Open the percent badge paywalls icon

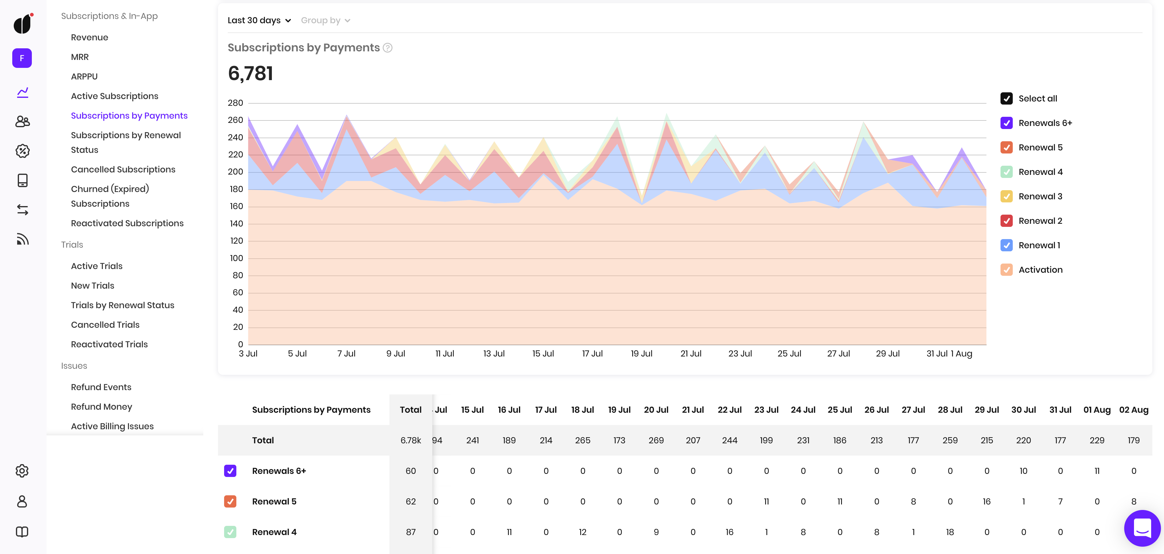23,151
